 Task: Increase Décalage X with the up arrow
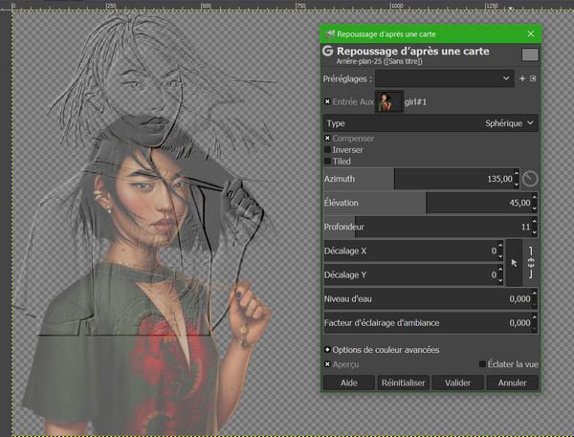pos(500,246)
